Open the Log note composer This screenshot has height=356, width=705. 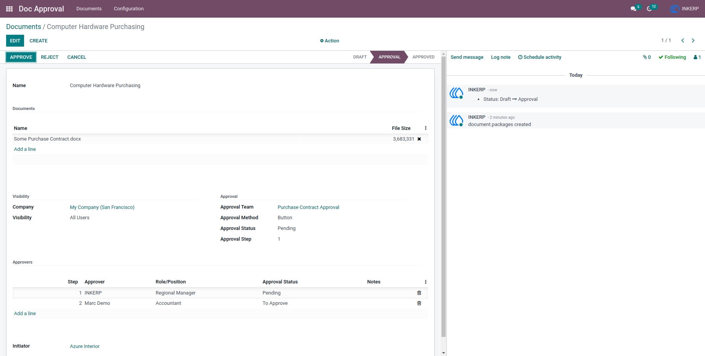tap(501, 57)
